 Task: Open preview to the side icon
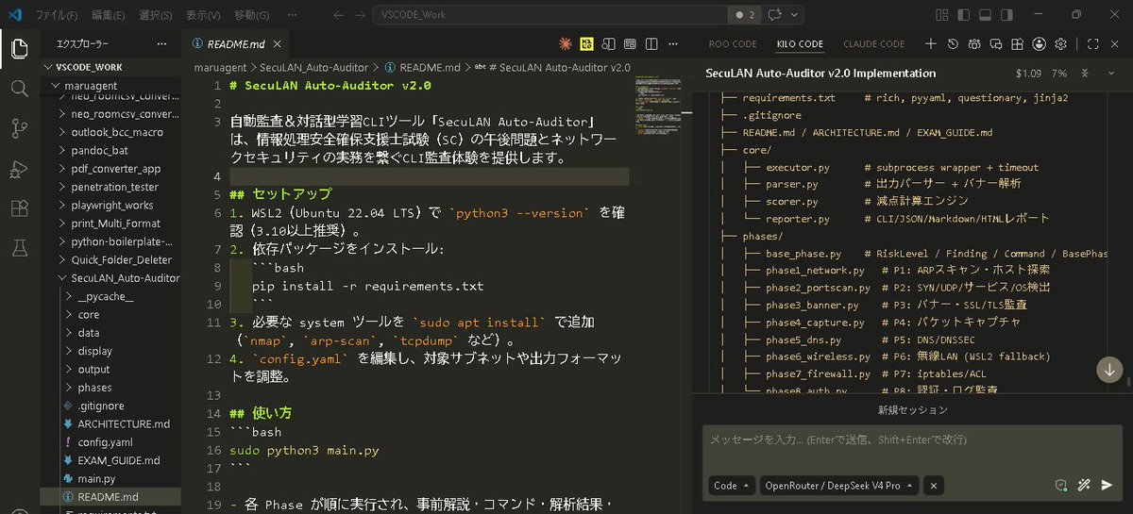(x=609, y=43)
